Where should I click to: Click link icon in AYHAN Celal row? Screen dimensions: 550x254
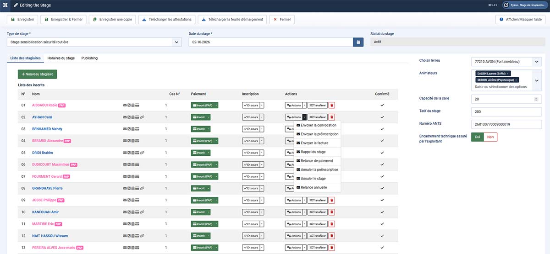click(x=143, y=117)
